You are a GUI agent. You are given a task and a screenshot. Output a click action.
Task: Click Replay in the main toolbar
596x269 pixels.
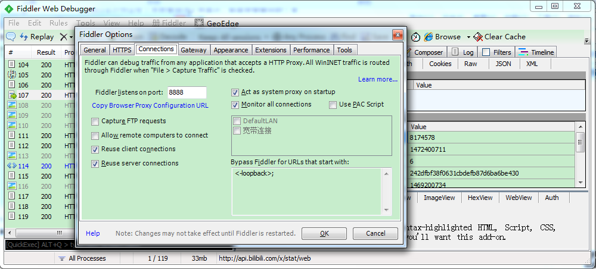[x=37, y=37]
